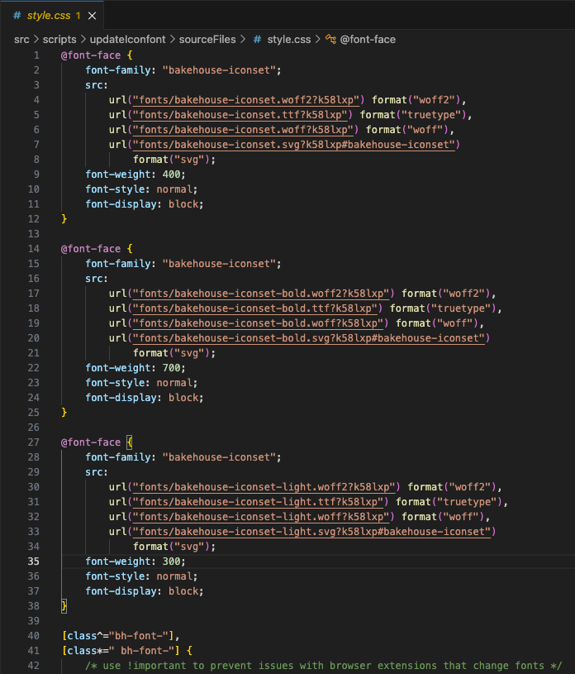This screenshot has height=674, width=575.
Task: Click the CSS file icon in the breadcrumb
Action: [x=258, y=39]
